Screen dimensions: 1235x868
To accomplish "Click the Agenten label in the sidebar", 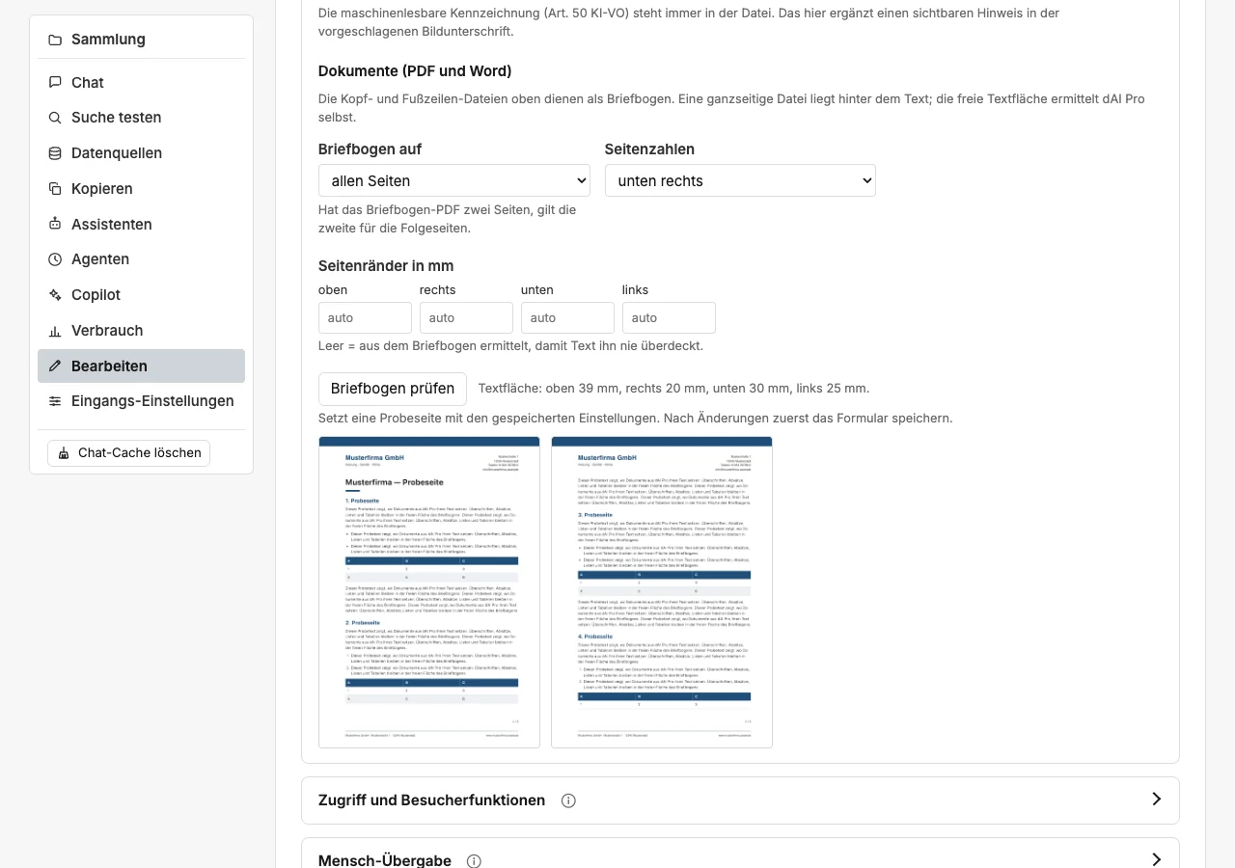I will point(100,259).
